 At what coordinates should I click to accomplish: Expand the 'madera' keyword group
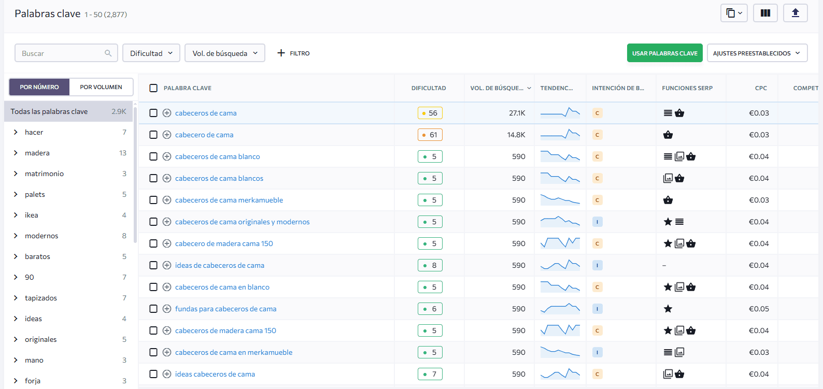pos(16,153)
